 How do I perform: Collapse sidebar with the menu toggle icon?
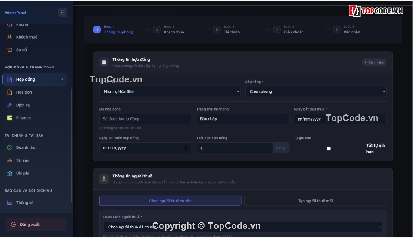click(63, 12)
